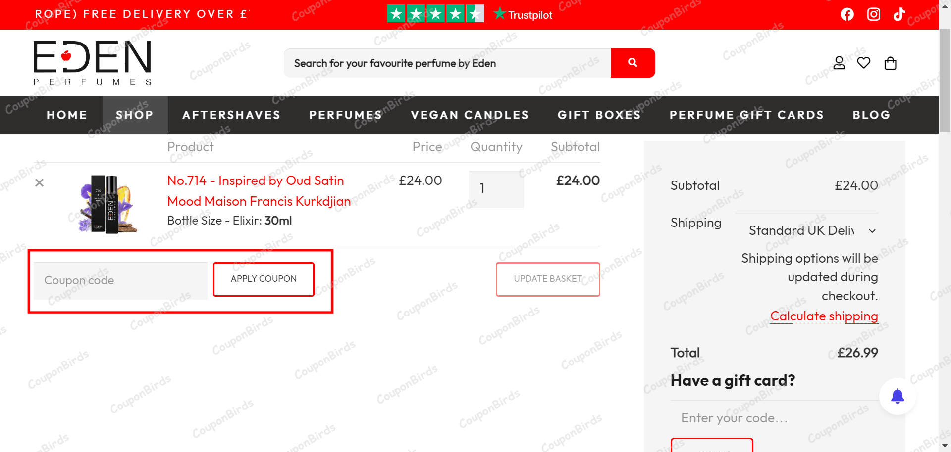Open the Calculate shipping link
951x452 pixels.
tap(824, 316)
